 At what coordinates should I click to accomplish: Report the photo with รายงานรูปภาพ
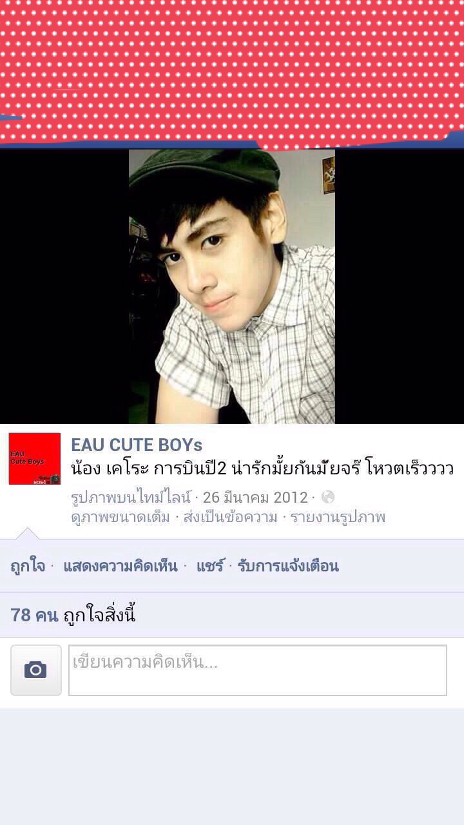click(x=338, y=517)
